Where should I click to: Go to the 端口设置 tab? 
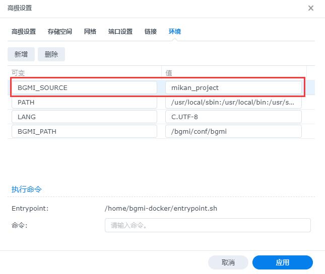coord(120,31)
